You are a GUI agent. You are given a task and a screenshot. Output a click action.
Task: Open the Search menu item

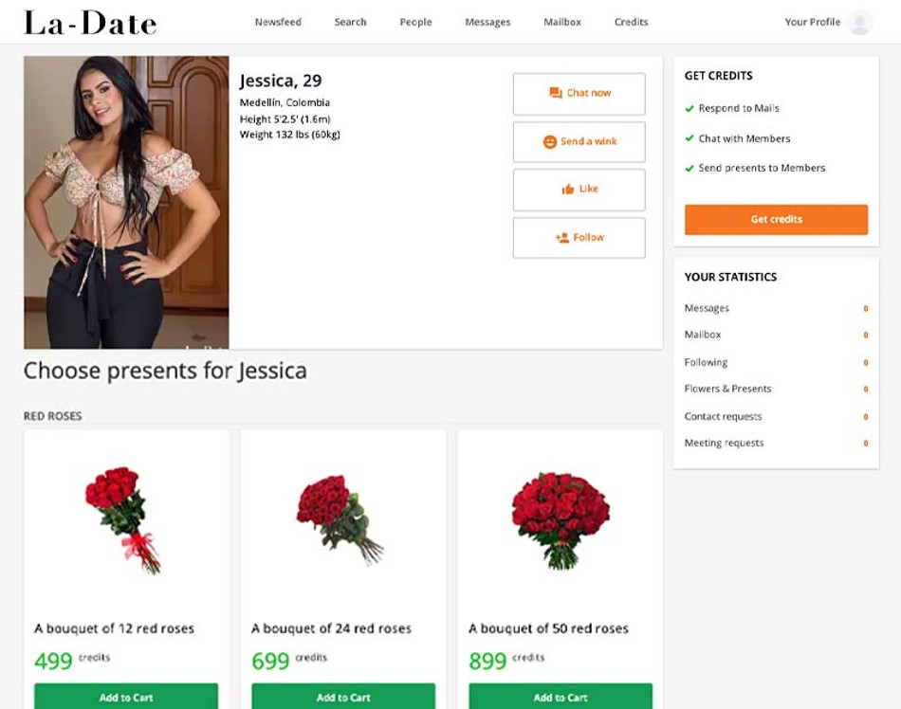click(351, 22)
